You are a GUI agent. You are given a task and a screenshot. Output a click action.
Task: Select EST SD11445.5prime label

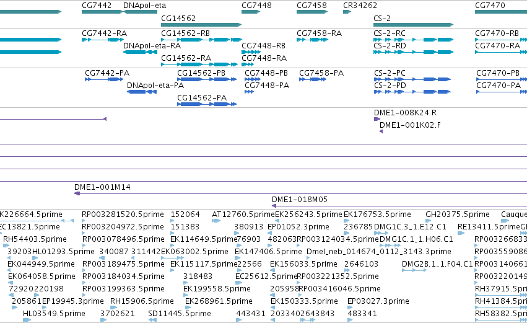click(x=180, y=314)
